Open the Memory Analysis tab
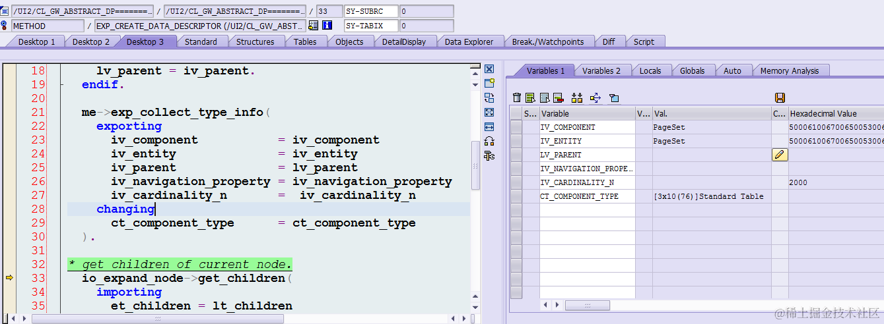Viewport: 884px width, 324px height. click(x=790, y=70)
